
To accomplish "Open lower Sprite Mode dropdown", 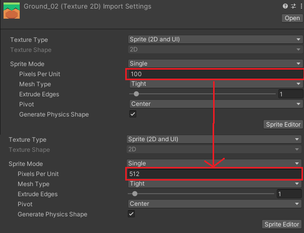I will 214,164.
